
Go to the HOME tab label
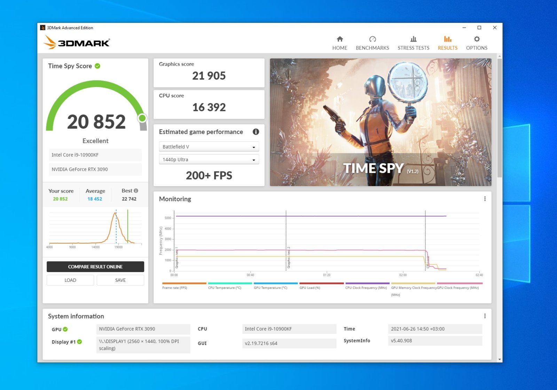click(340, 48)
